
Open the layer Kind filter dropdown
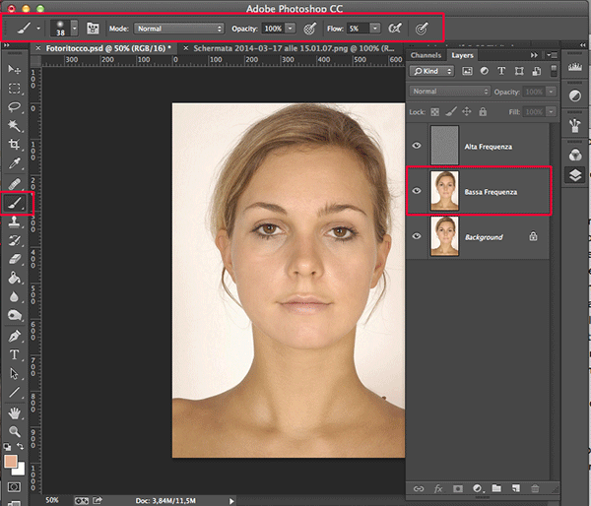pos(432,72)
